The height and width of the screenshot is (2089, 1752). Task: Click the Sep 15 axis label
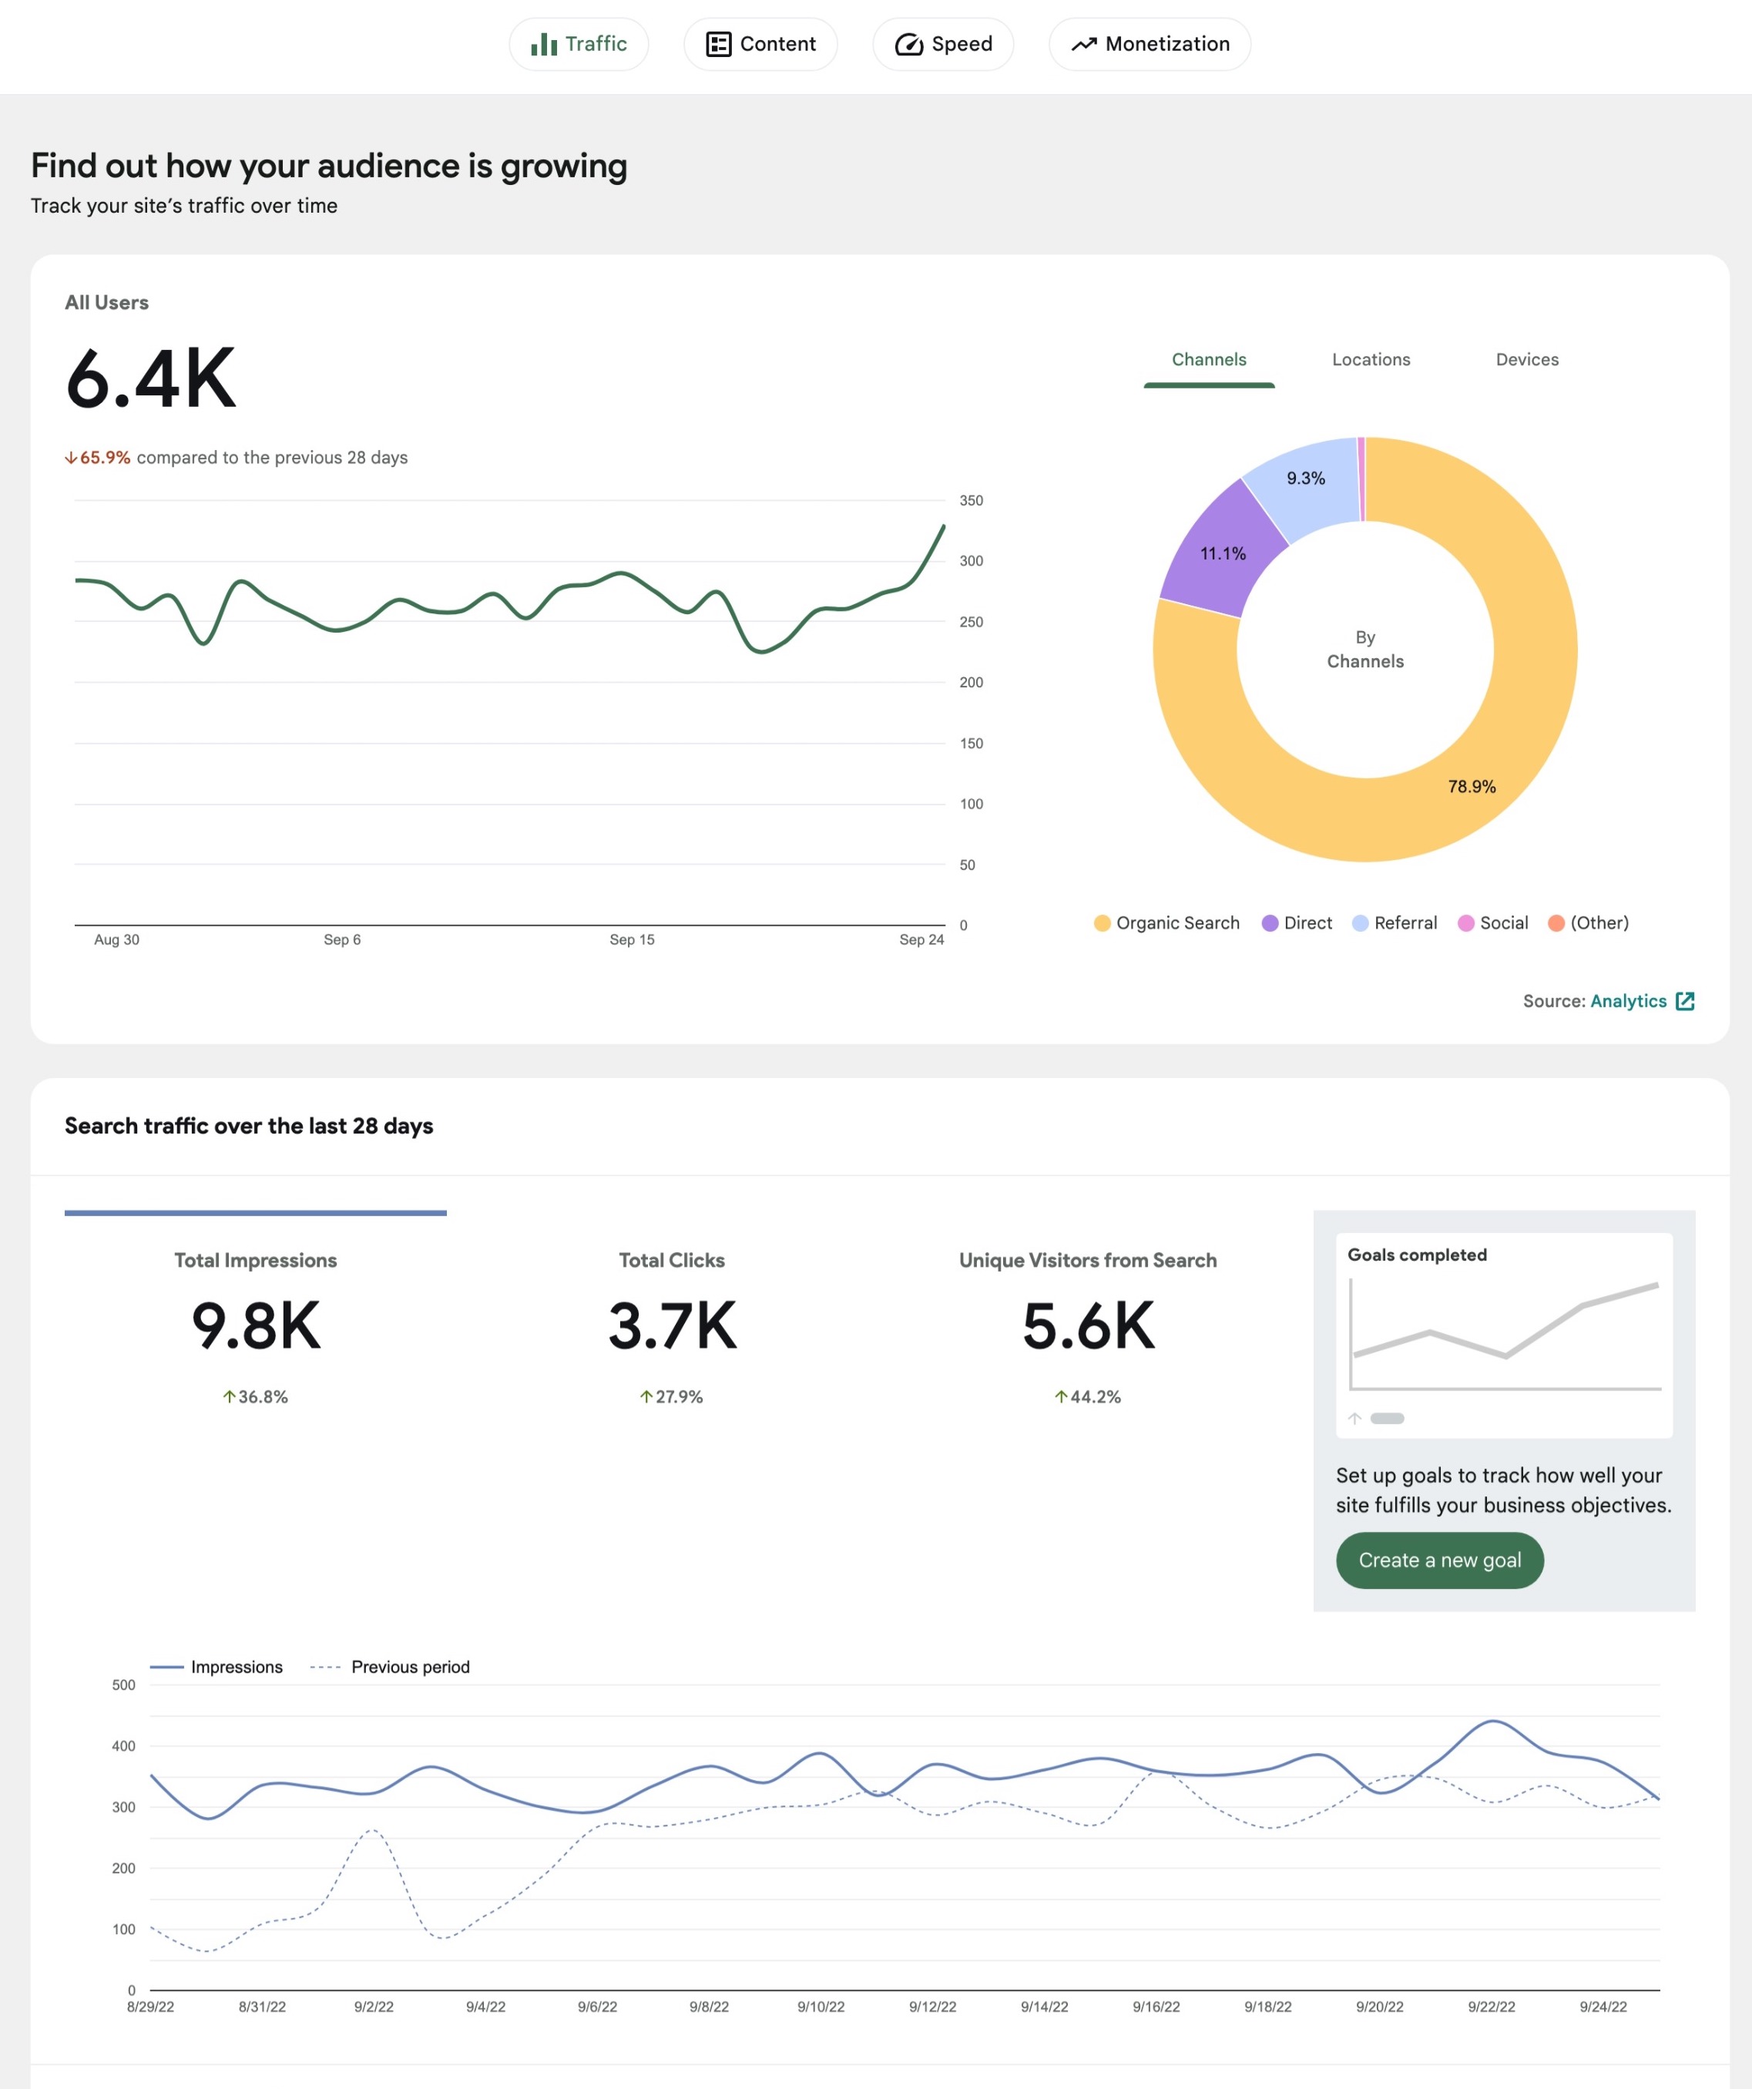632,940
